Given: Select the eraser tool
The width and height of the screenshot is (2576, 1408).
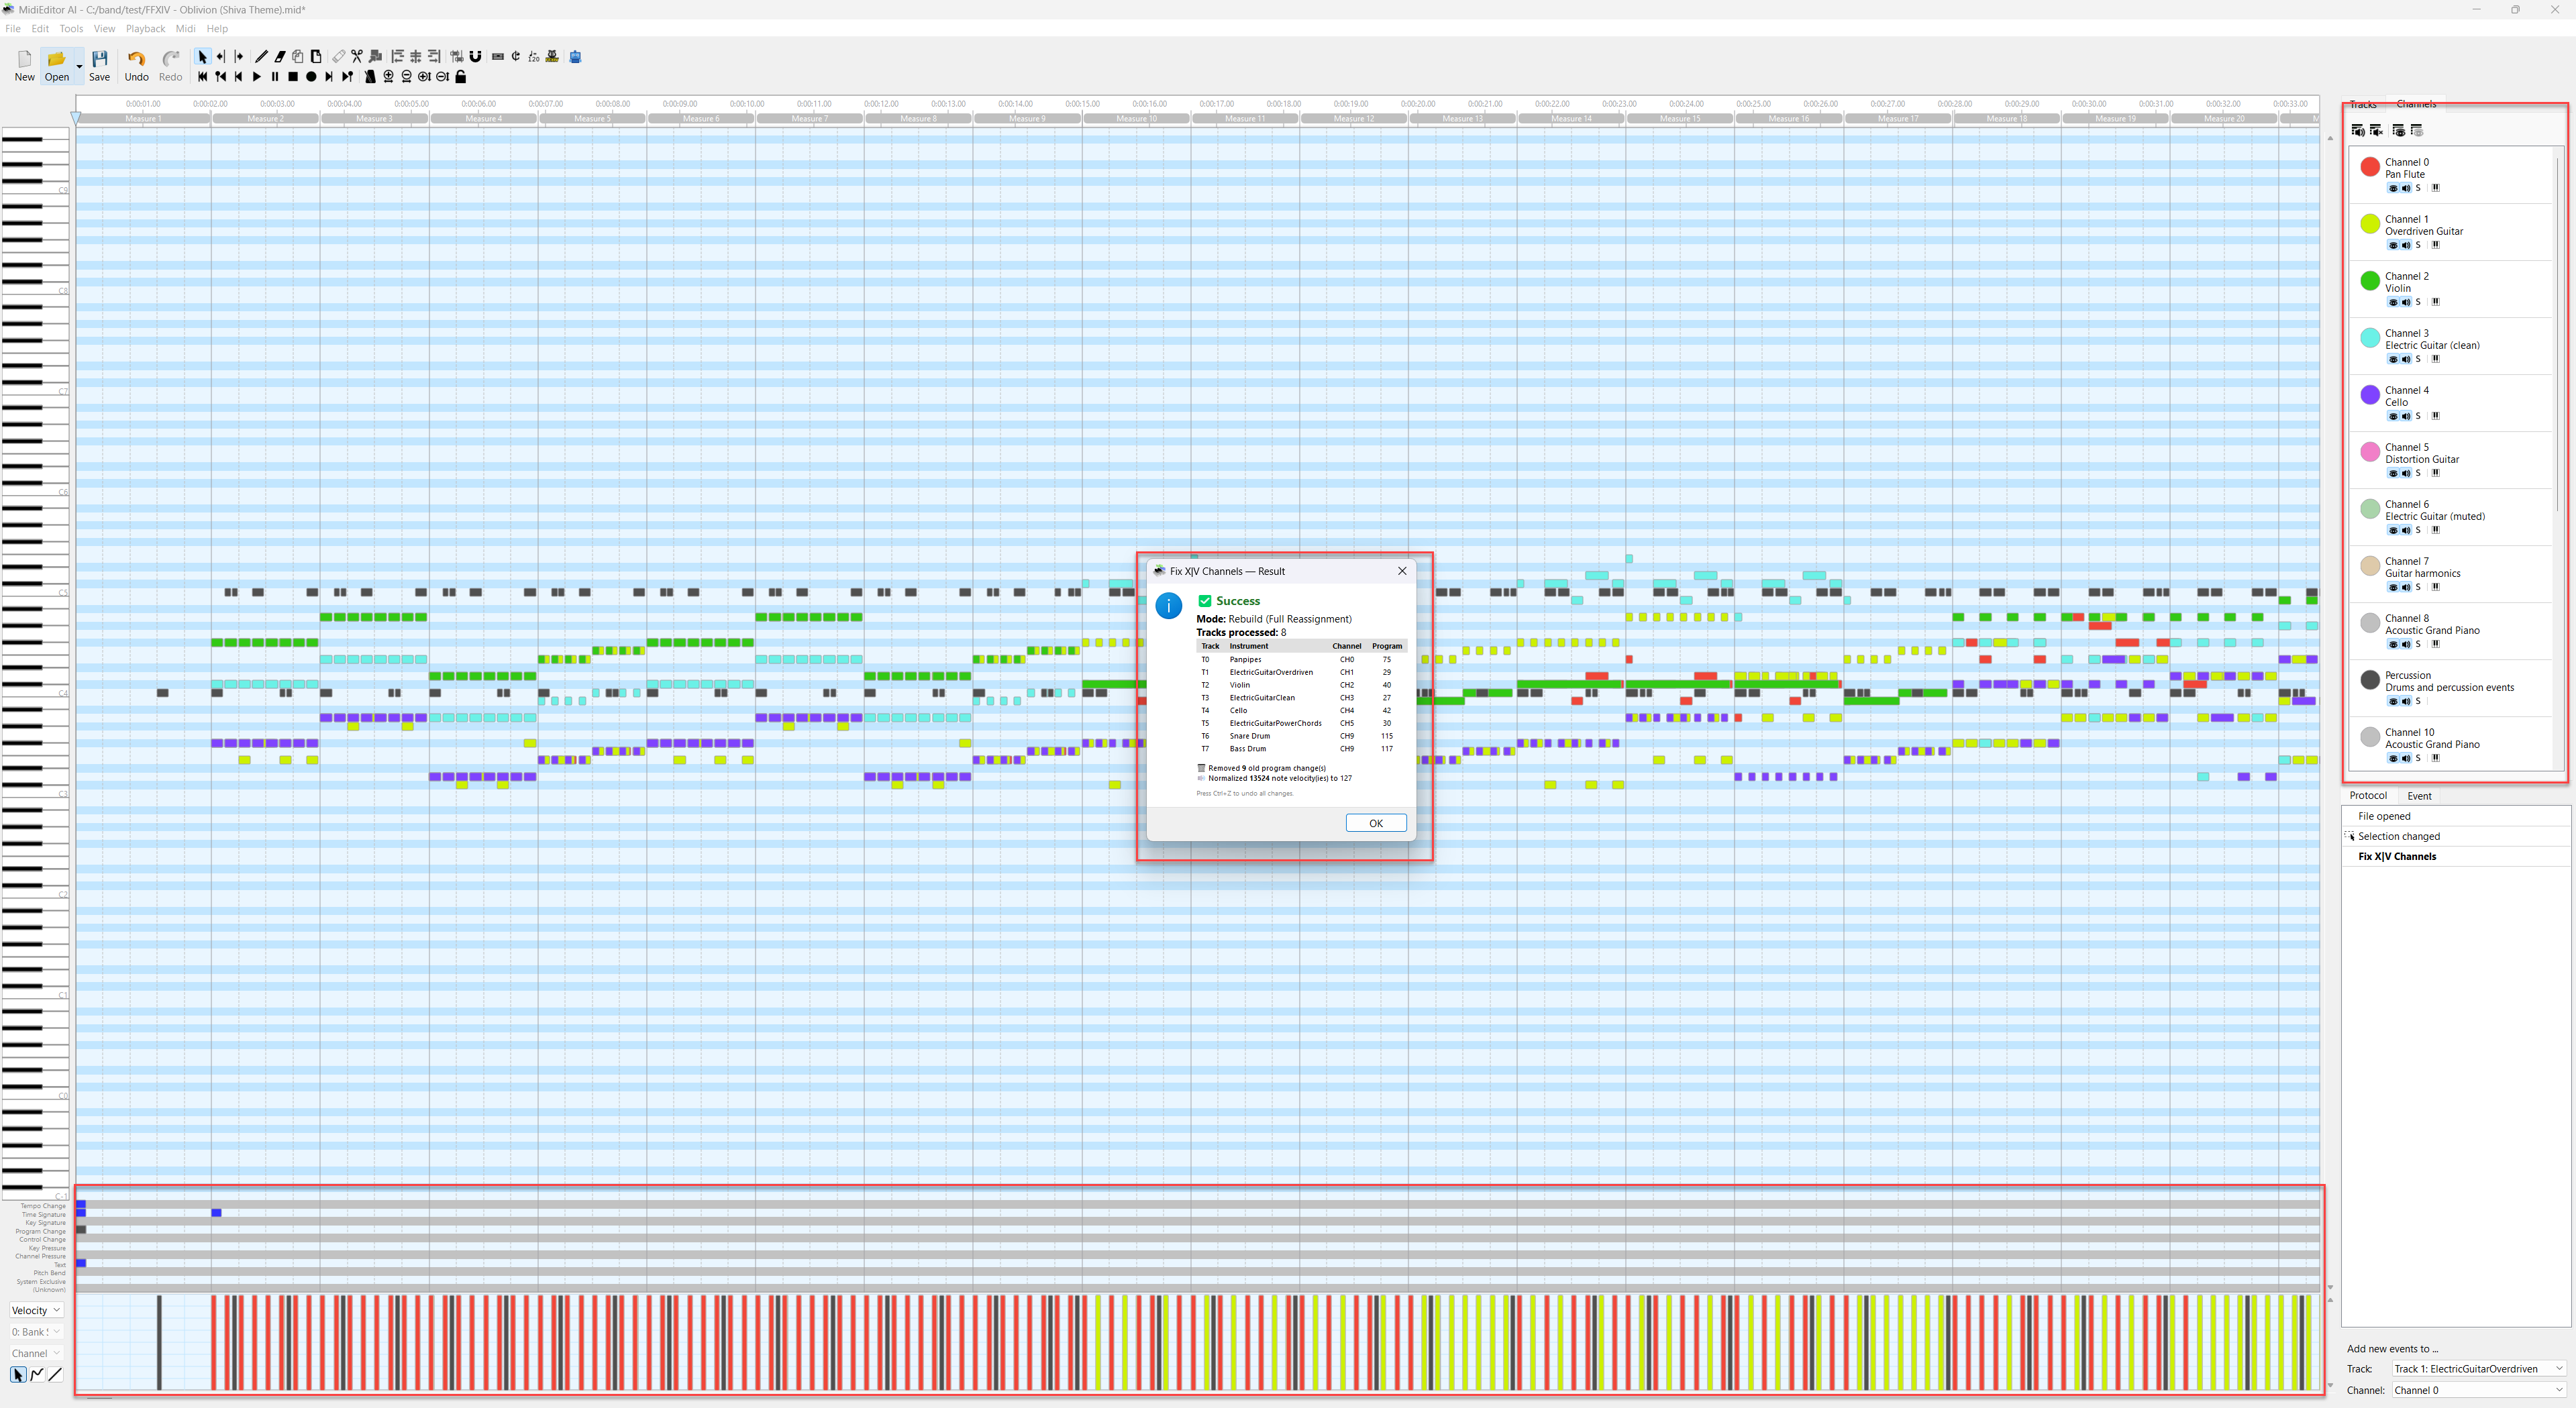Looking at the screenshot, I should tap(280, 57).
